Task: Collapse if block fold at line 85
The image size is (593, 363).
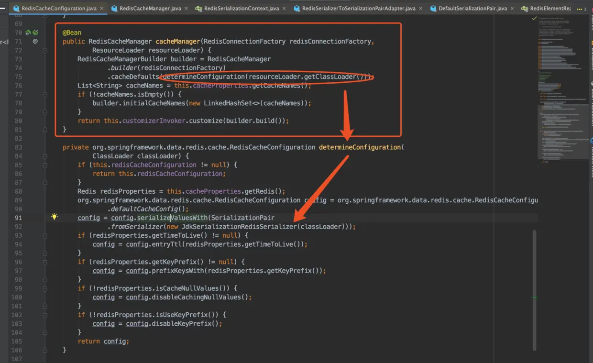Action: tap(45, 165)
